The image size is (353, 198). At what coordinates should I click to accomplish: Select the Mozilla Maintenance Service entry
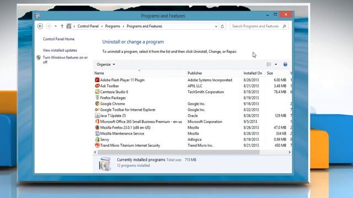(x=122, y=134)
